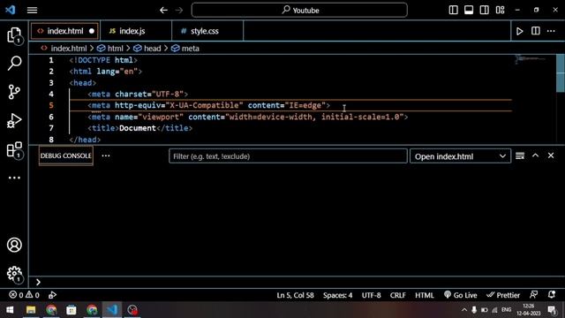The width and height of the screenshot is (565, 318).
Task: Click the unsaved dot on index.html tab
Action: pos(92,31)
